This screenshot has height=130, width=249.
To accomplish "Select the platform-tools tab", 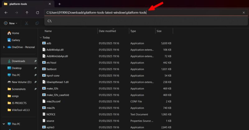I will click(28, 4).
